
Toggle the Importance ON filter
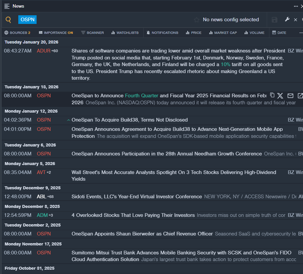56,33
